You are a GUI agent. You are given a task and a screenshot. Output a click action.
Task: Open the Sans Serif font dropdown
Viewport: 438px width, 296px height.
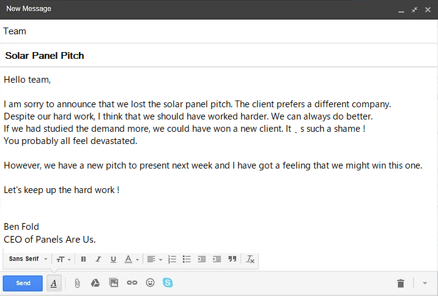[x=28, y=259]
